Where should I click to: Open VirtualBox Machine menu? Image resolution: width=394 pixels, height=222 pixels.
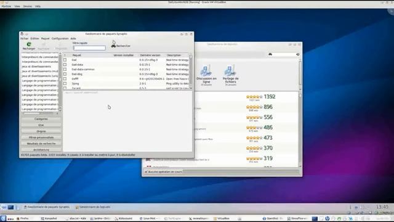[x=6, y=6]
